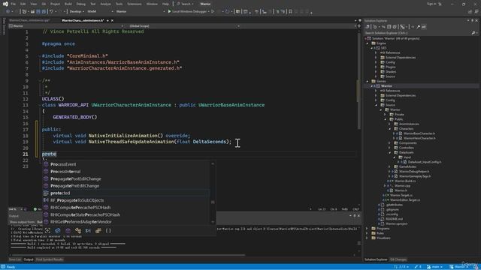Viewport: 481px width, 270px height.
Task: Switch to the WarriorCharacterAnimInstance.cpp tab
Action: coord(29,20)
